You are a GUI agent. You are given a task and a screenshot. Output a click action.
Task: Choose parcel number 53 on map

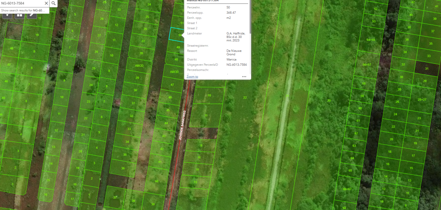[x=373, y=21]
